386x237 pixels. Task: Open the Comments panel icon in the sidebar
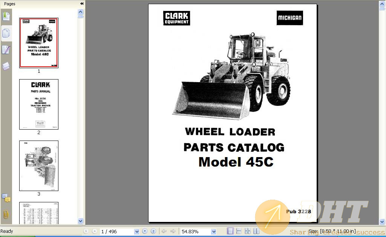click(x=6, y=198)
